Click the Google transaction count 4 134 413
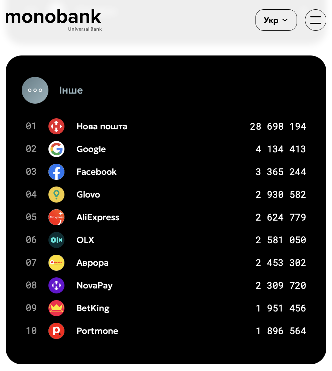Viewport: 332px width, 371px height. (281, 149)
